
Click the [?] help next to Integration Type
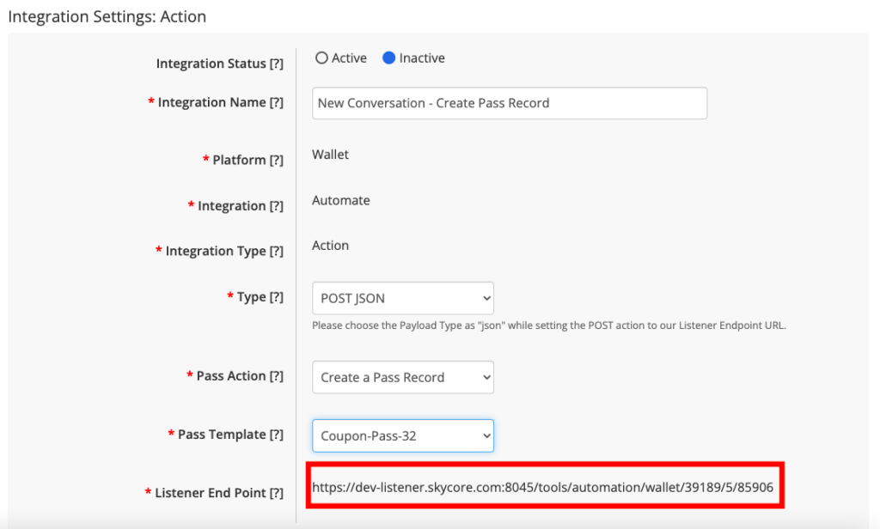coord(276,251)
